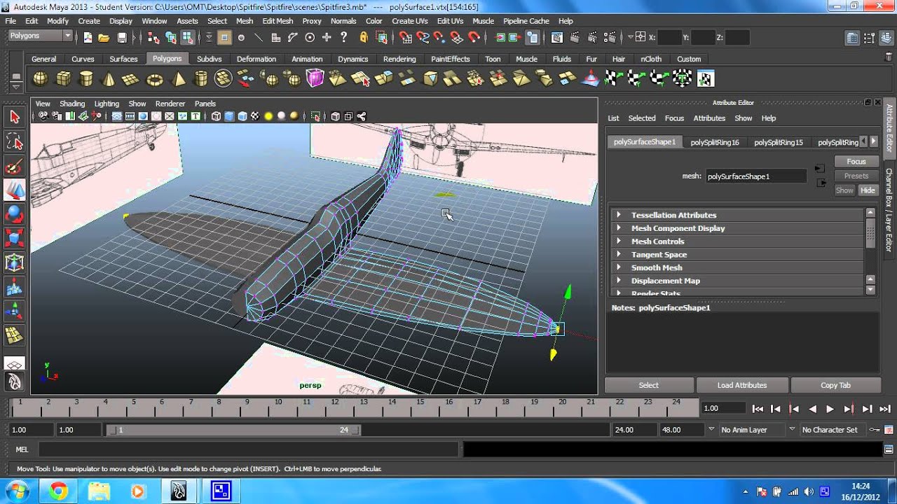Activate the Universal Manipulator tool
This screenshot has height=504, width=897.
(x=15, y=262)
